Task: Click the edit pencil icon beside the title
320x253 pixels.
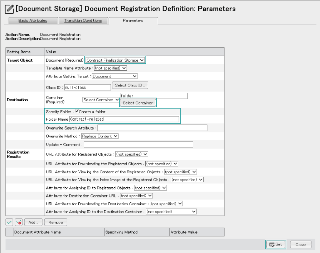Action: click(x=9, y=9)
